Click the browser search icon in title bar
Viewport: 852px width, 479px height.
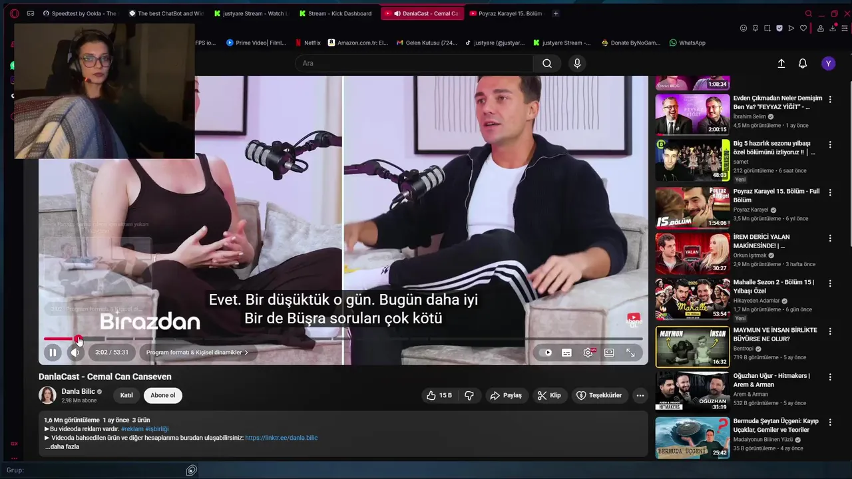(809, 13)
